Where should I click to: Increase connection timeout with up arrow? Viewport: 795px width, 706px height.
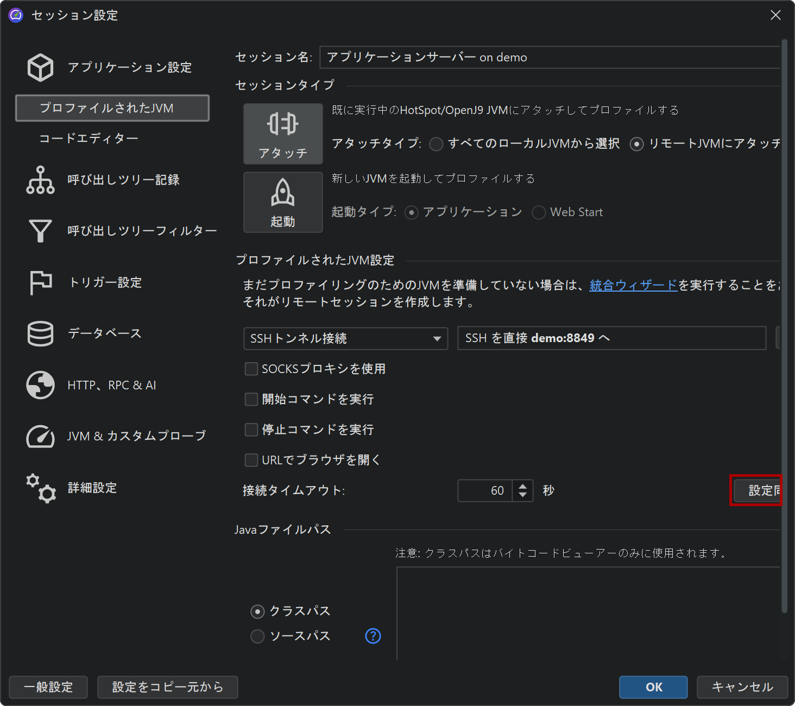point(522,486)
